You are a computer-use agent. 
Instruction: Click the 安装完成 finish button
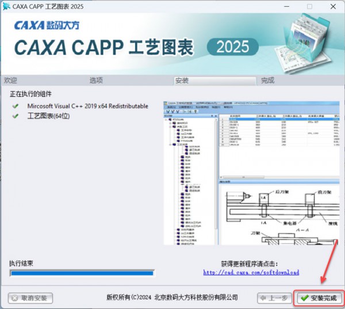tap(319, 298)
